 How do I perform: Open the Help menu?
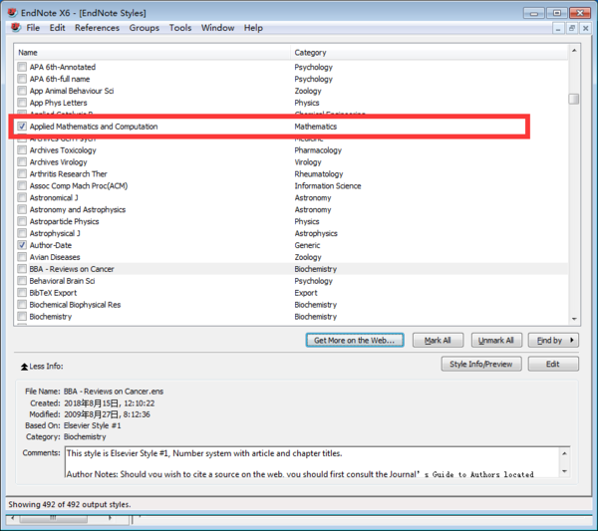coord(253,28)
